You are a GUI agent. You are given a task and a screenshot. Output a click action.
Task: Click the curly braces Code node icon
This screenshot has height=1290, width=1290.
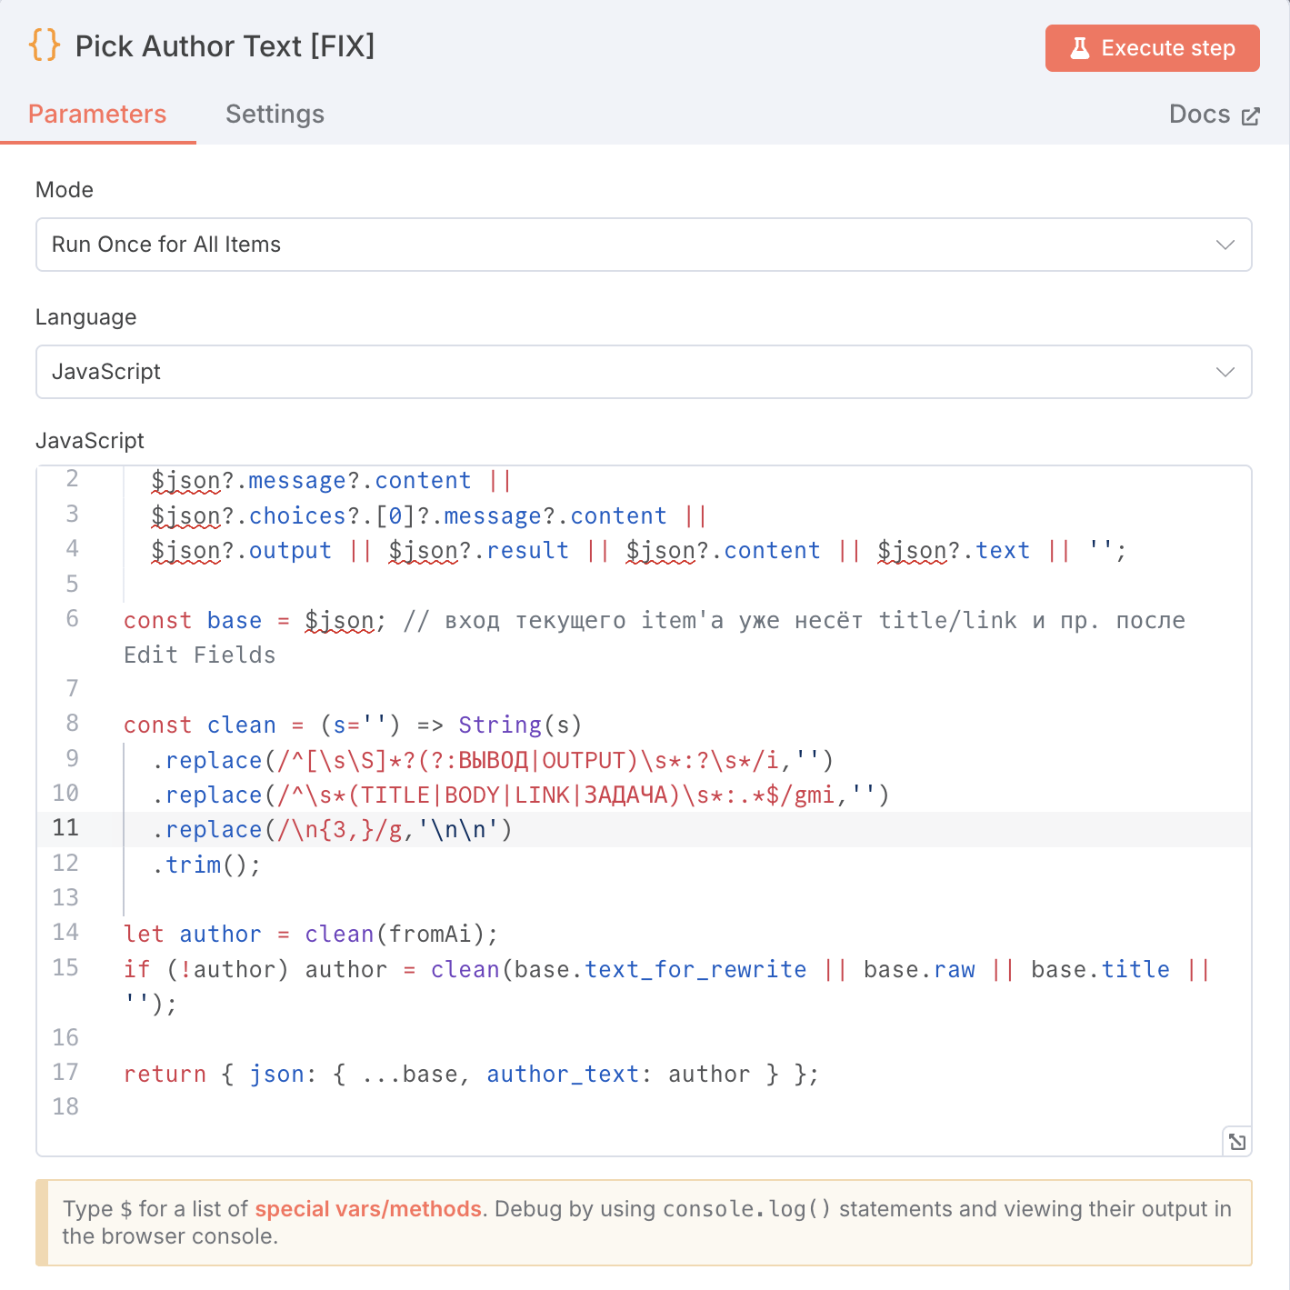pos(45,45)
